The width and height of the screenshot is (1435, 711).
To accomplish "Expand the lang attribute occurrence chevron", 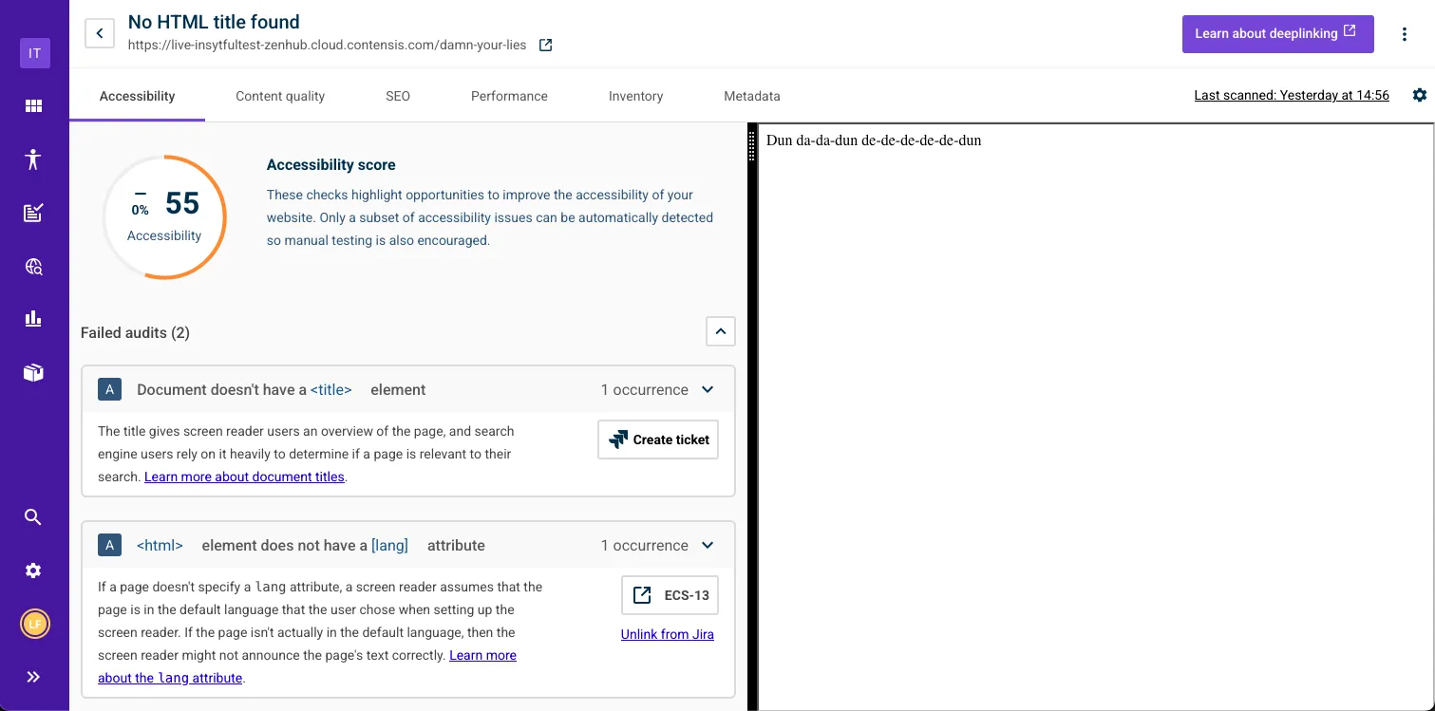I will coord(708,545).
